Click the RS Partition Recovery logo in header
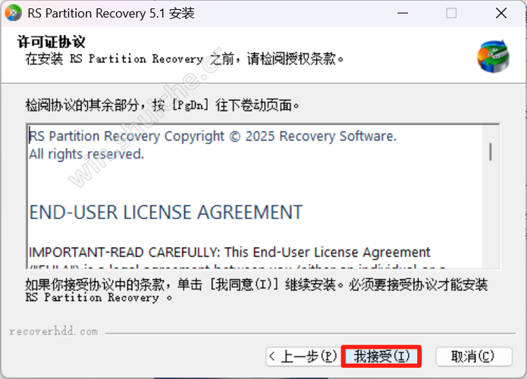 (494, 56)
